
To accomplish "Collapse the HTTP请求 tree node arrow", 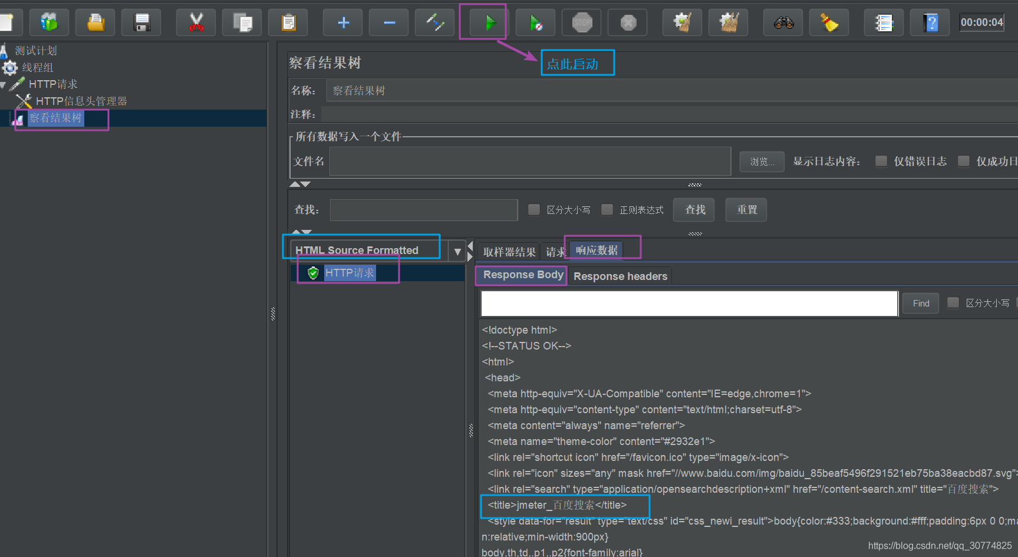I will (x=4, y=85).
